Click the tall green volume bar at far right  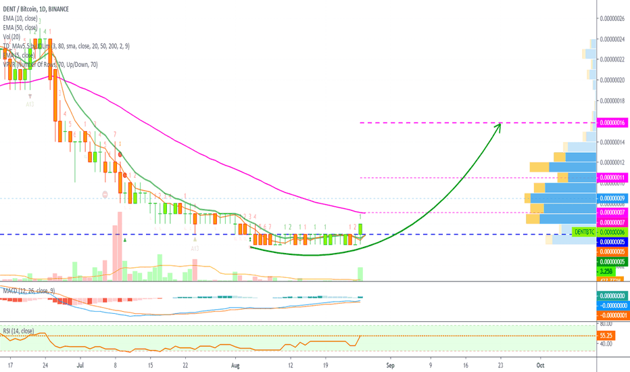pos(360,274)
